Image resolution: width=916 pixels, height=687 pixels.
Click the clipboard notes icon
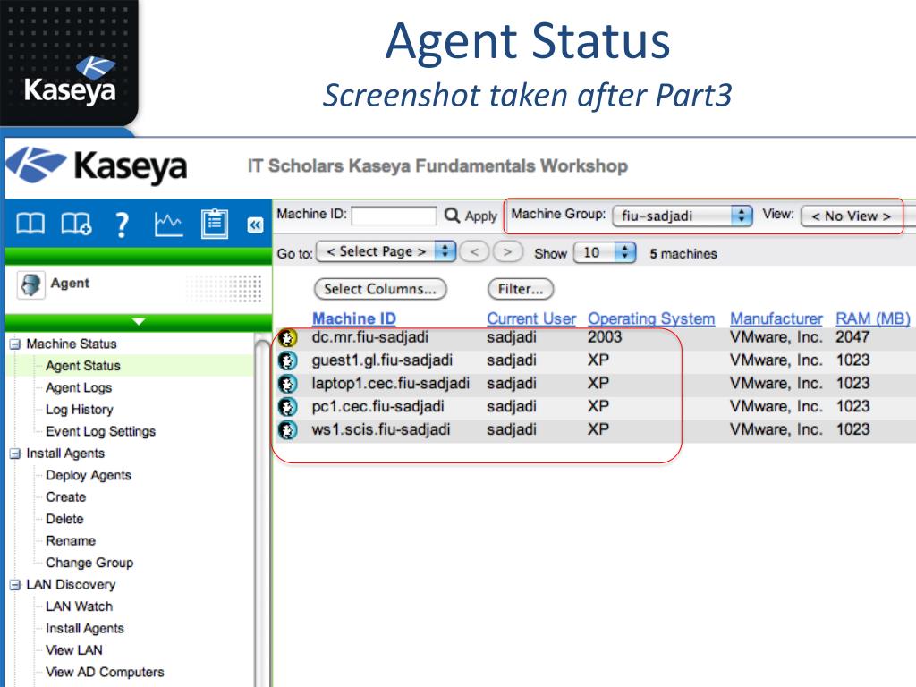pos(215,224)
